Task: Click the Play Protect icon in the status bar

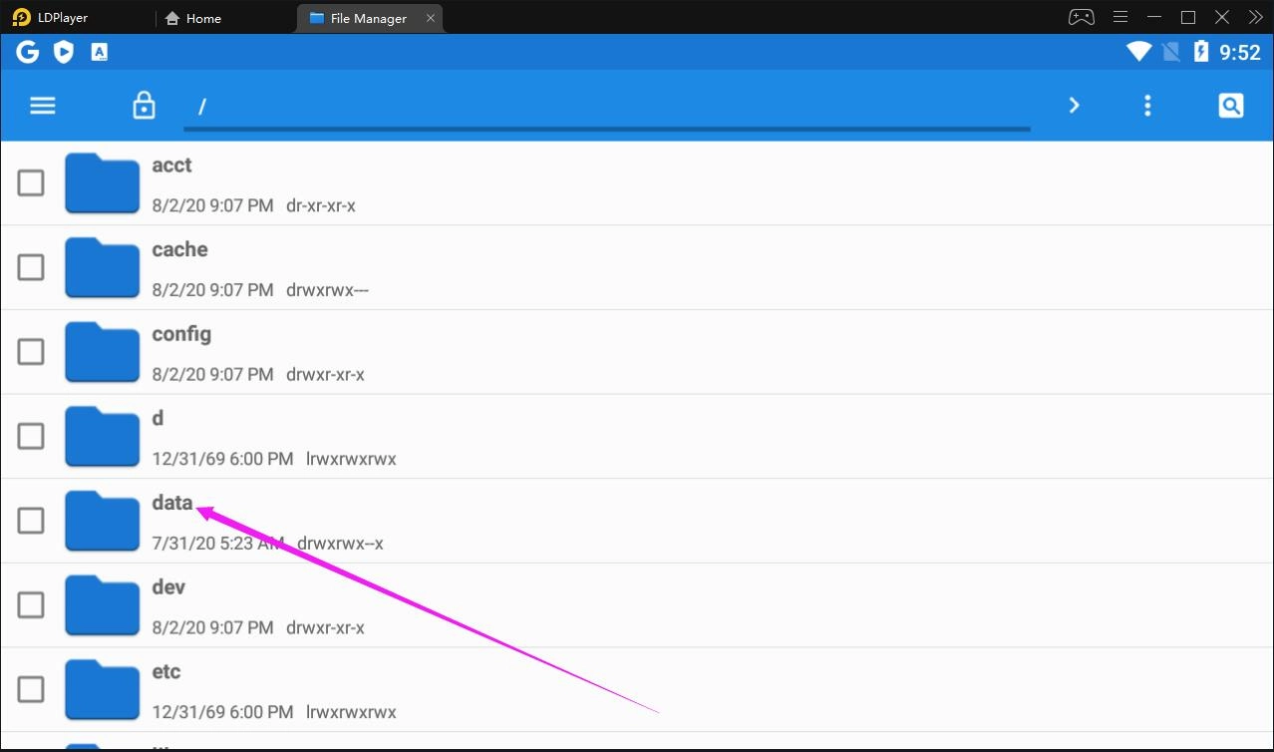Action: [63, 51]
